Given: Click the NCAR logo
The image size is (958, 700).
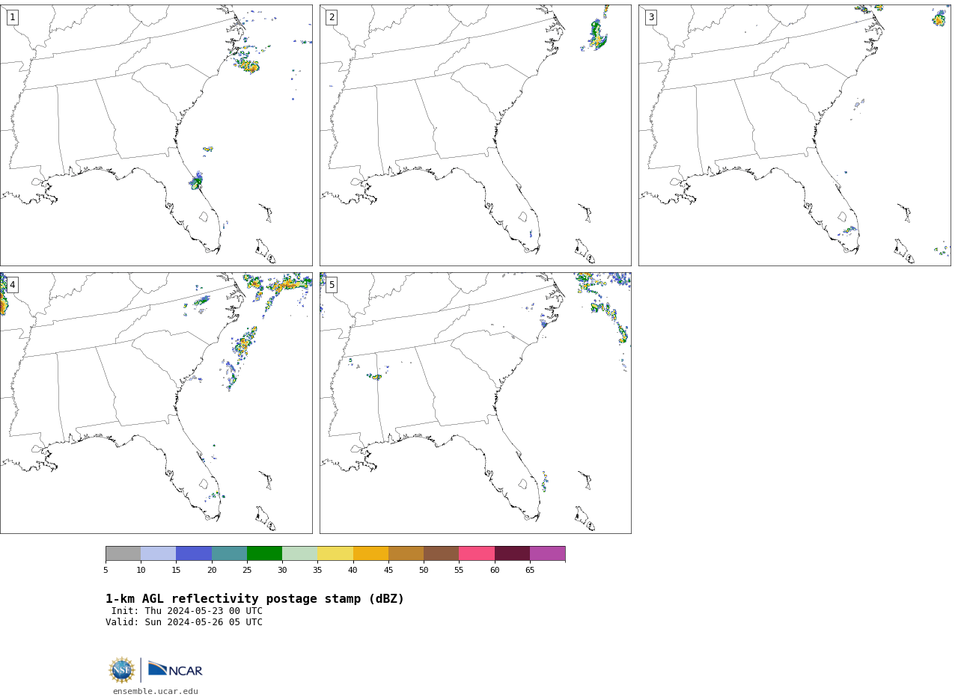Looking at the screenshot, I should pos(175,669).
